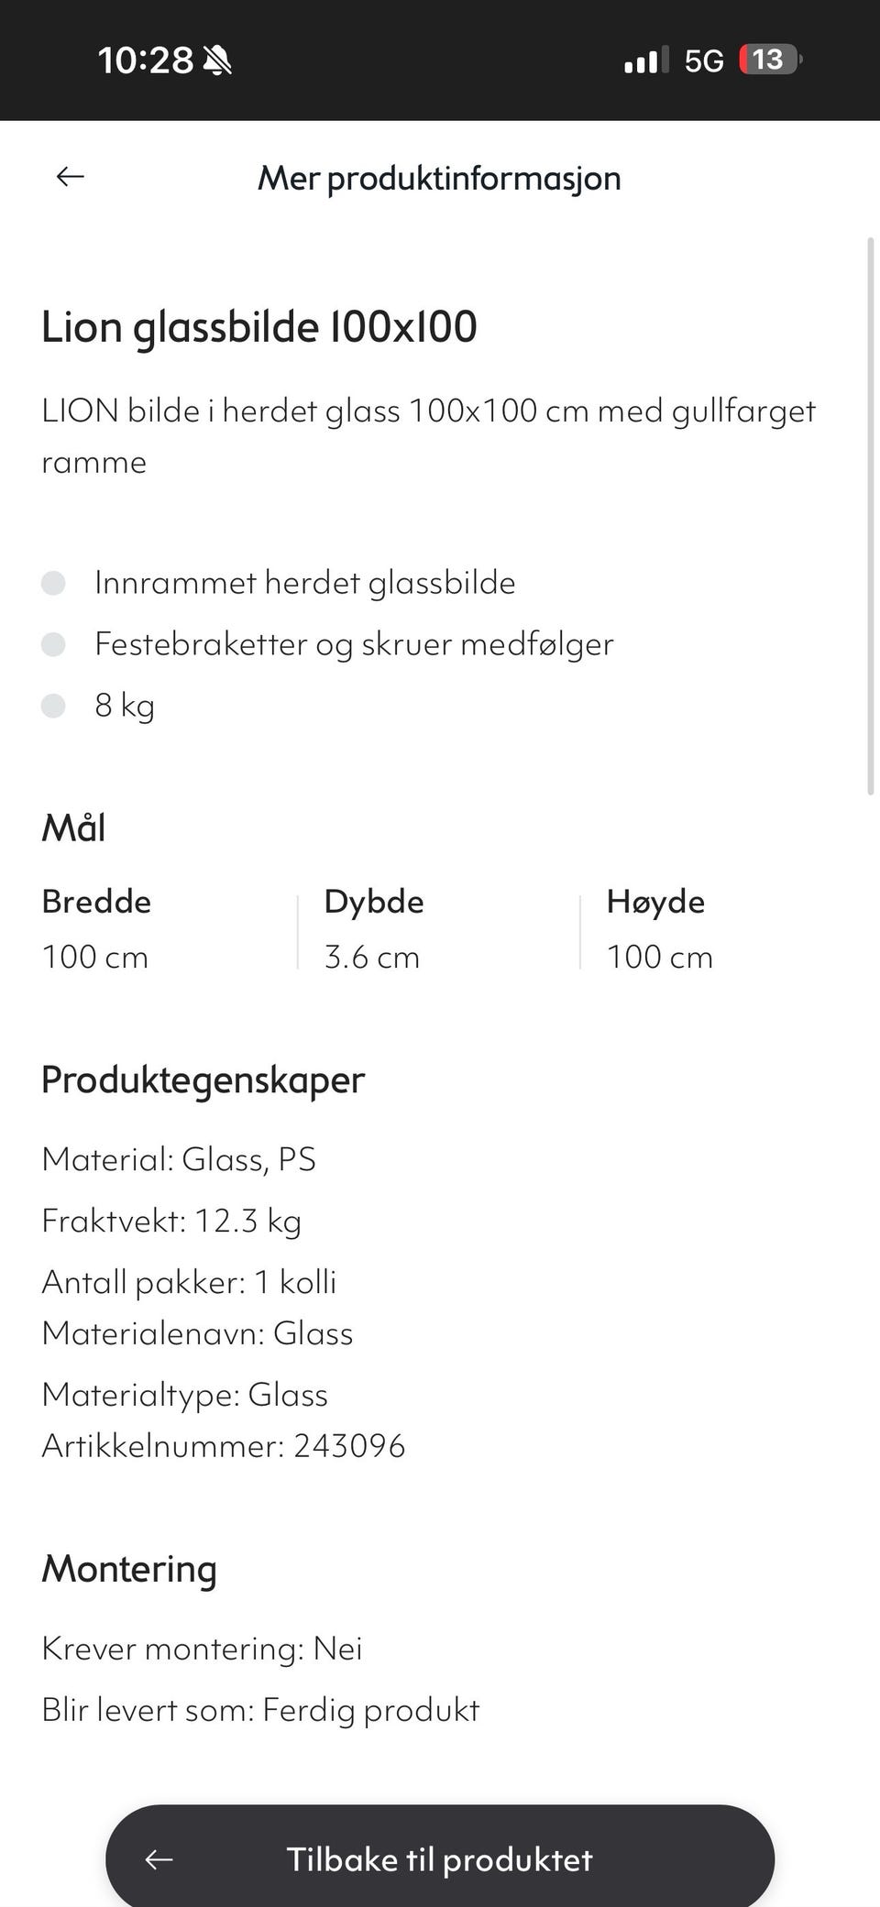Tap the back arrow at top left
The image size is (880, 1907).
[69, 177]
